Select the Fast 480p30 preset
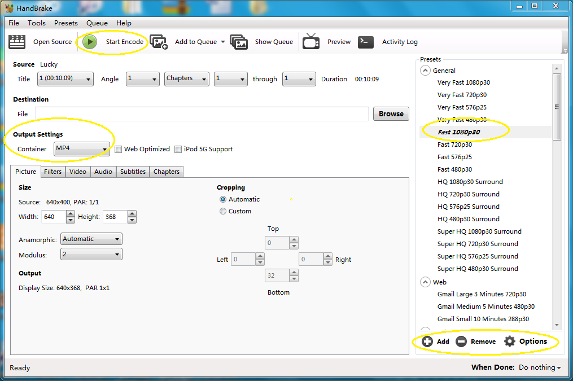 click(454, 169)
